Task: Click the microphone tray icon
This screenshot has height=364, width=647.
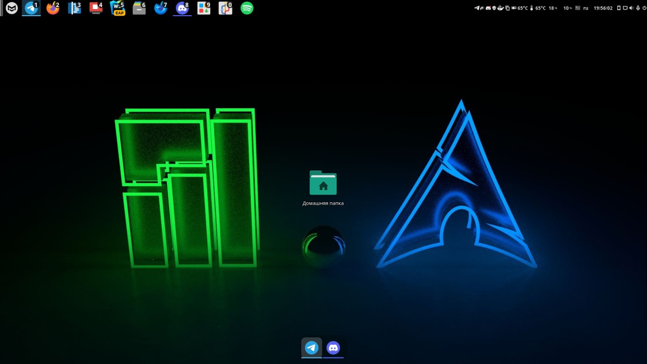Action: (638, 8)
